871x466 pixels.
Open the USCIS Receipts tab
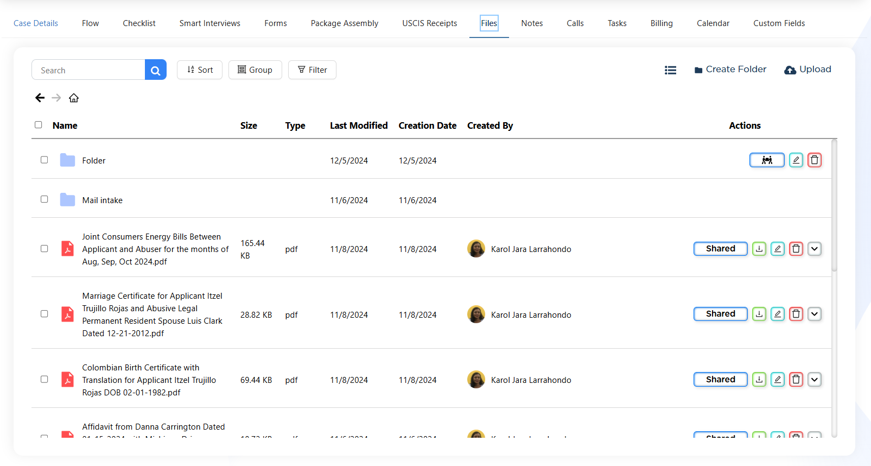click(x=430, y=23)
